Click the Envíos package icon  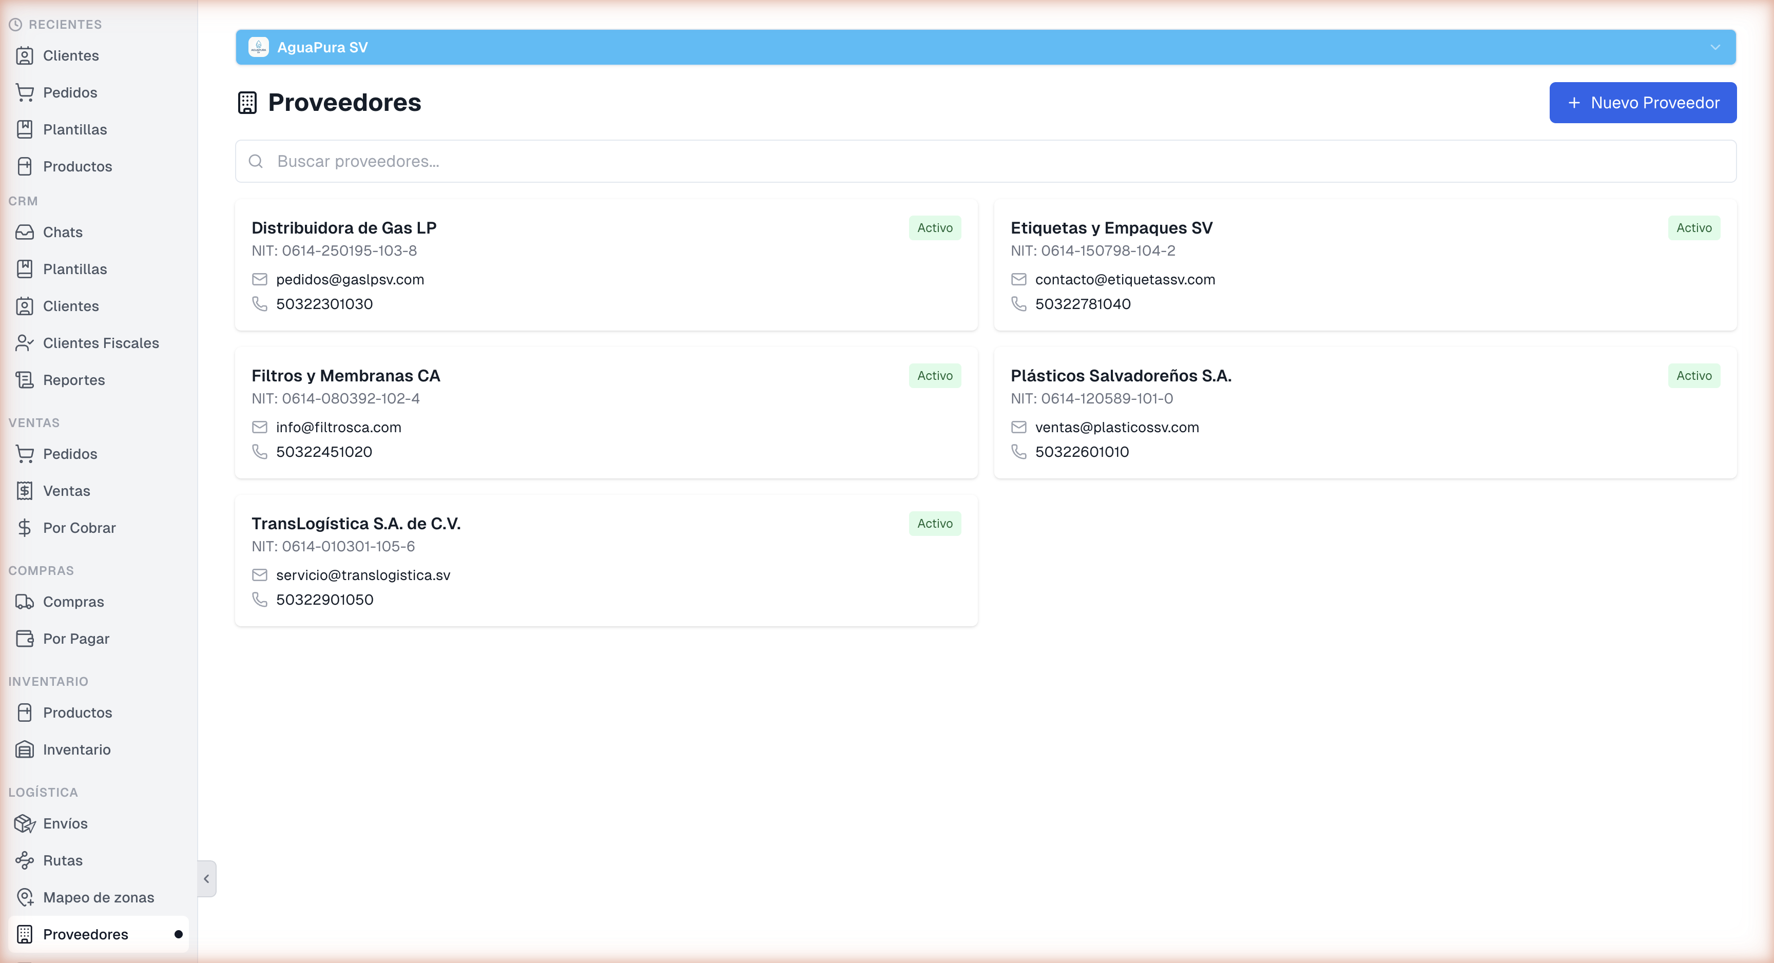click(x=25, y=823)
